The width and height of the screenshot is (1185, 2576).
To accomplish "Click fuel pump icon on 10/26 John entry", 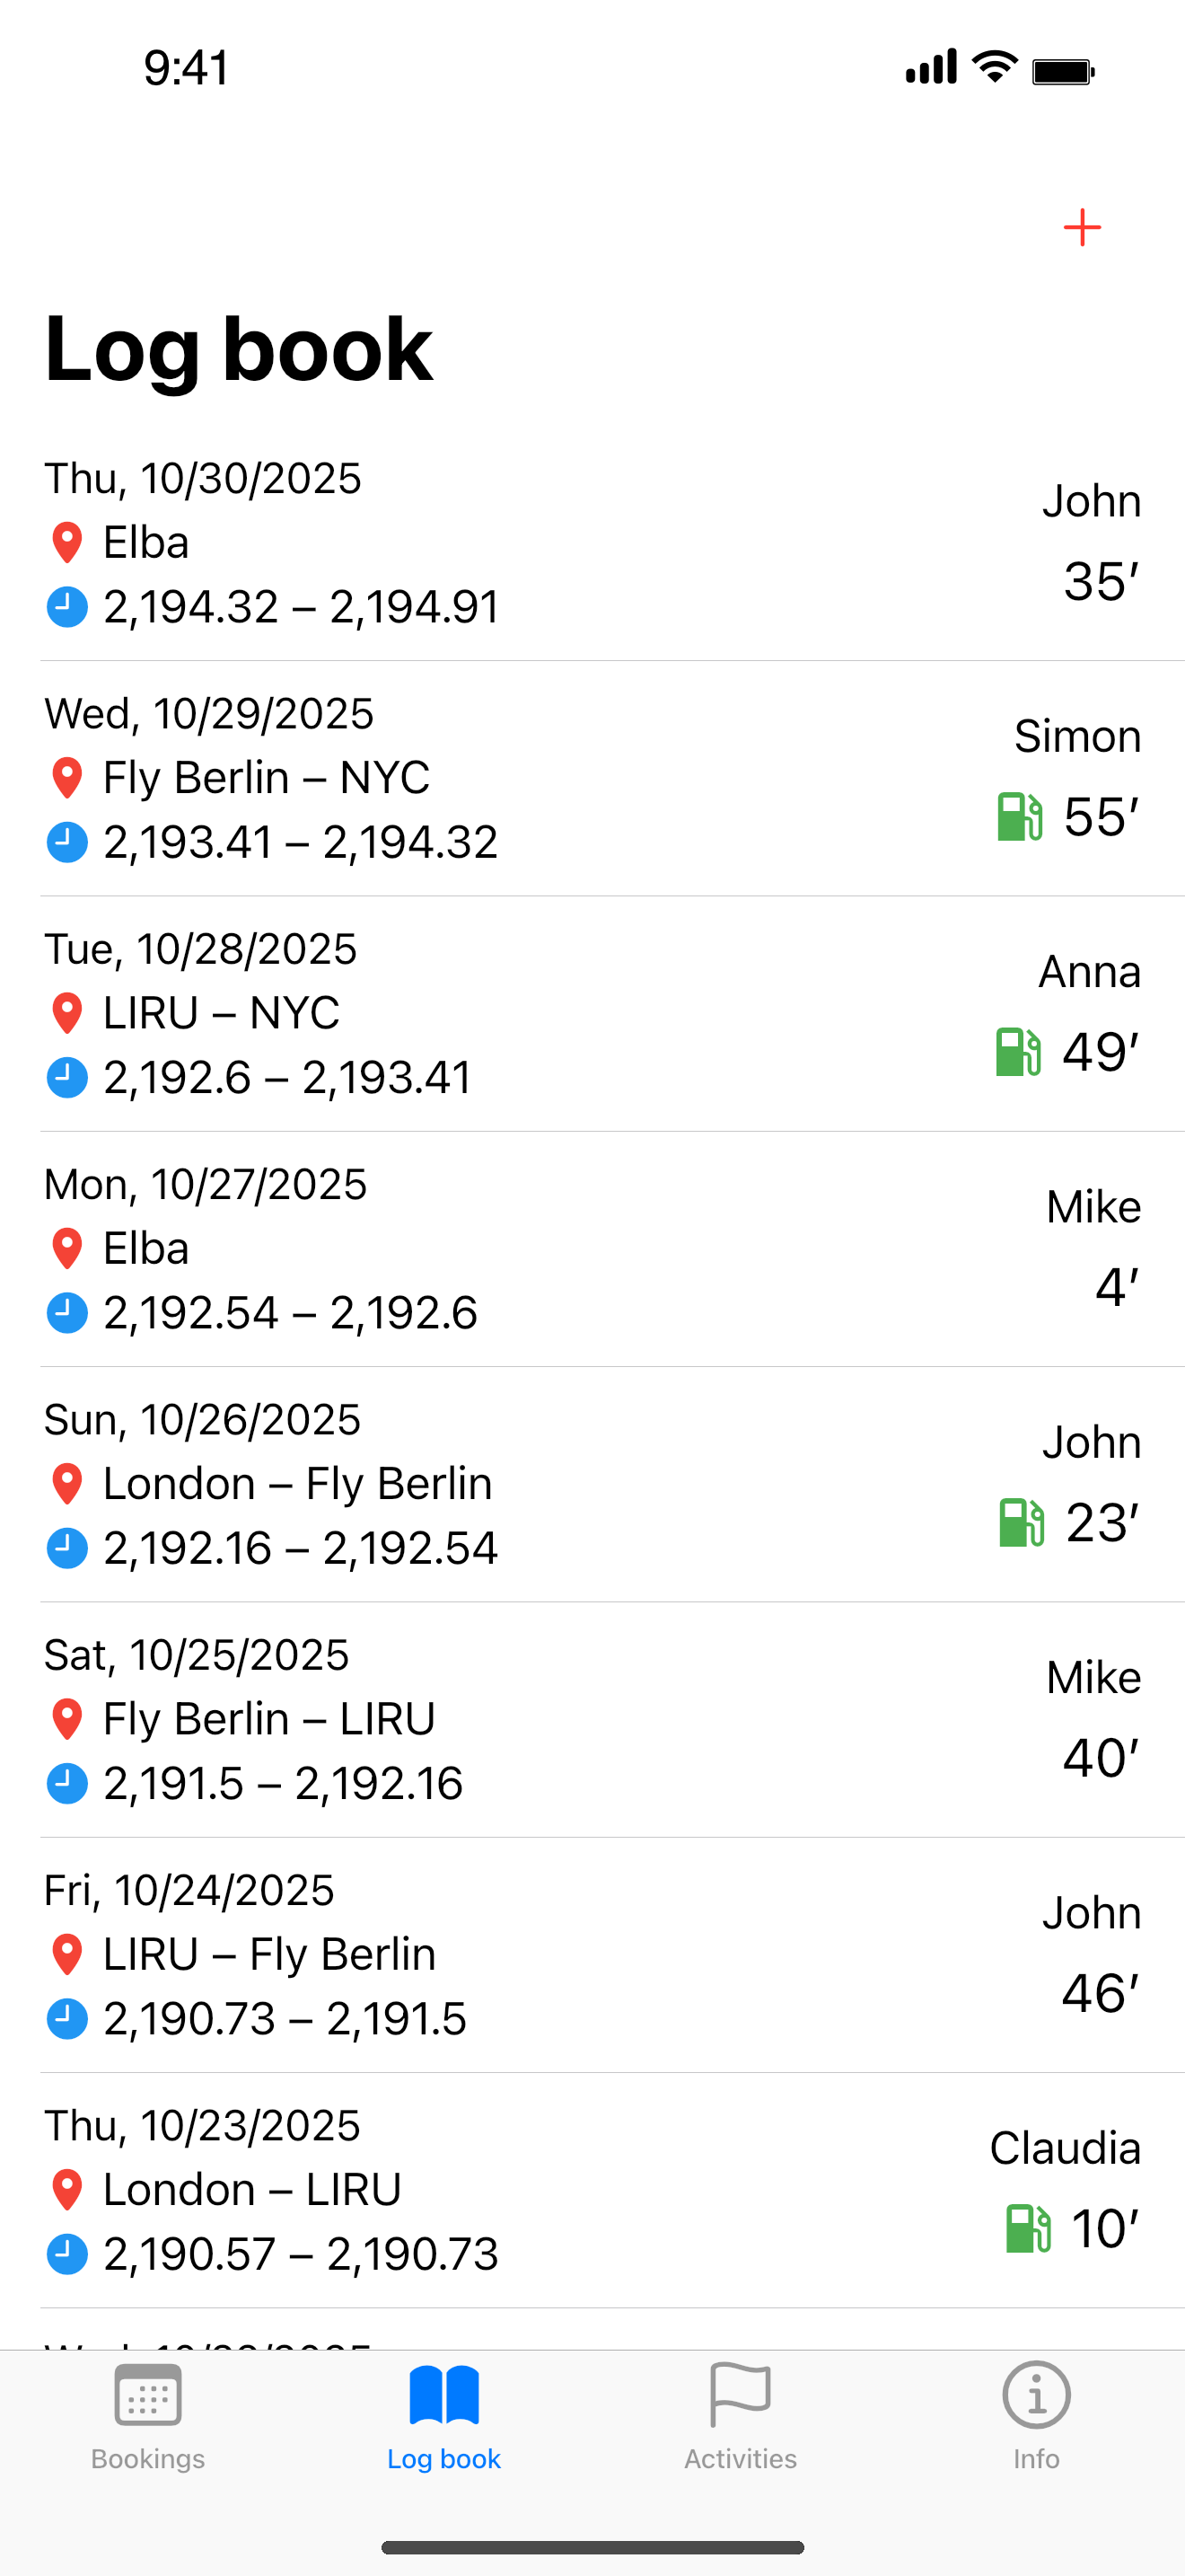I will (x=1021, y=1522).
